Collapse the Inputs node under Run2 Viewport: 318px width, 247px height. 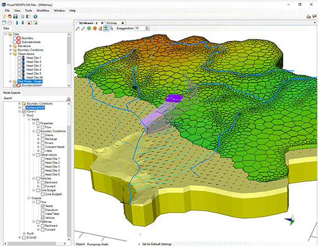(29, 120)
